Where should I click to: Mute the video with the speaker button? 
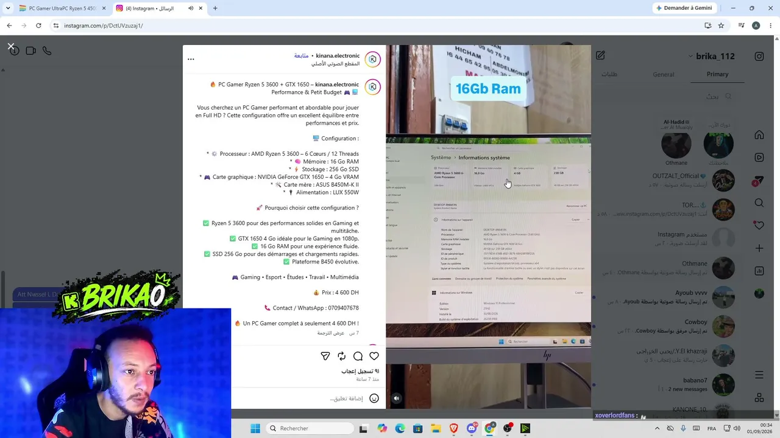396,398
